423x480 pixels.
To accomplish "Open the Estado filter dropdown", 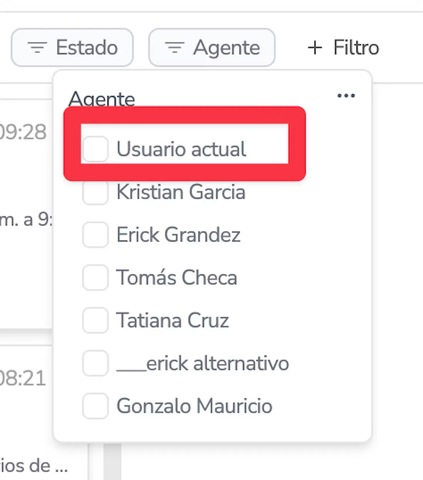I will 72,48.
